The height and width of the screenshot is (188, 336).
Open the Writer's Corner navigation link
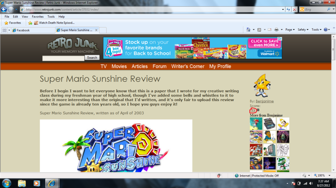(188, 66)
